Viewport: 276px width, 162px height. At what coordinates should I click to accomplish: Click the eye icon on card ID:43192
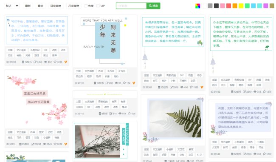pos(116,83)
